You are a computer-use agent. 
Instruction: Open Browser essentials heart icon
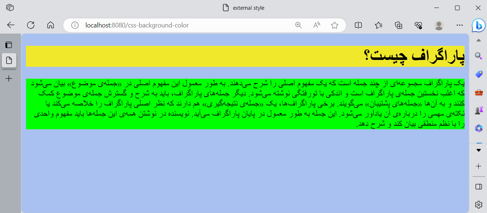tap(419, 25)
